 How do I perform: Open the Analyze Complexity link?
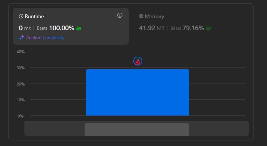point(45,38)
